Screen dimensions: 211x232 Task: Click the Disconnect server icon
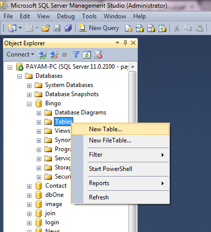pos(53,54)
